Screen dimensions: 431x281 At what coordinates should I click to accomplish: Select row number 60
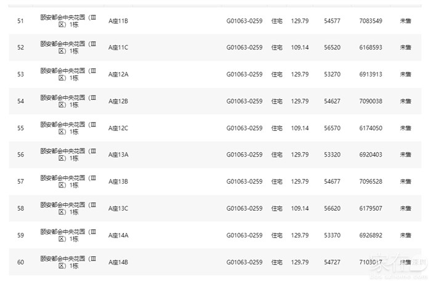point(20,262)
